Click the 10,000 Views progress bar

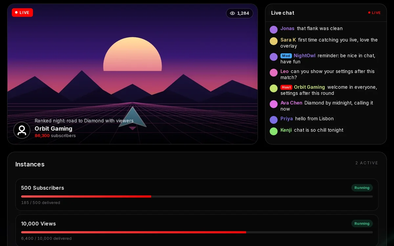click(x=197, y=232)
